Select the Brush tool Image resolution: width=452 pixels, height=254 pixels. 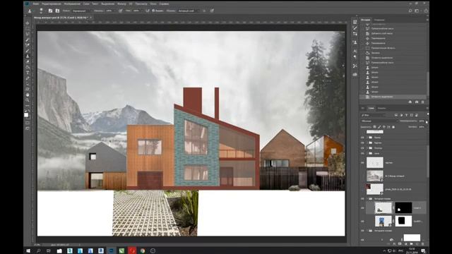28,51
